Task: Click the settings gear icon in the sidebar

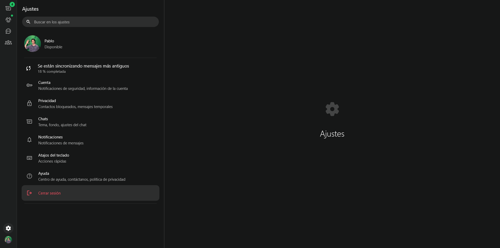Action: point(8,228)
